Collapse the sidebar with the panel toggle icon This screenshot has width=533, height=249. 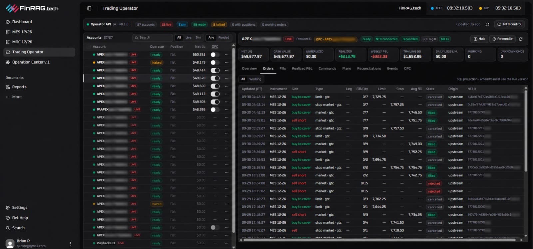click(x=89, y=8)
